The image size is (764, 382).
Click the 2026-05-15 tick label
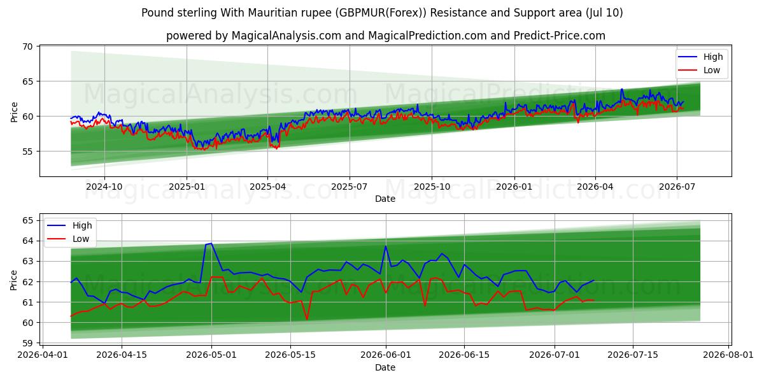(x=290, y=355)
